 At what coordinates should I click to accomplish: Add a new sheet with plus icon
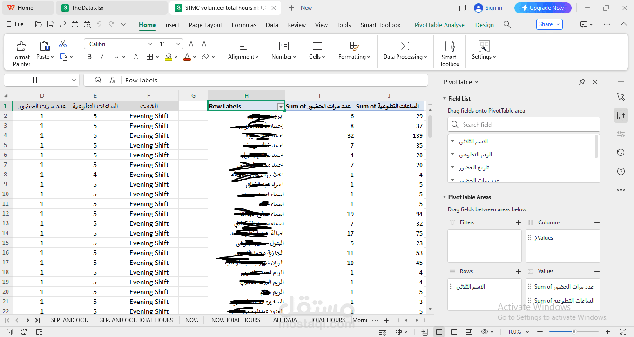coord(386,320)
